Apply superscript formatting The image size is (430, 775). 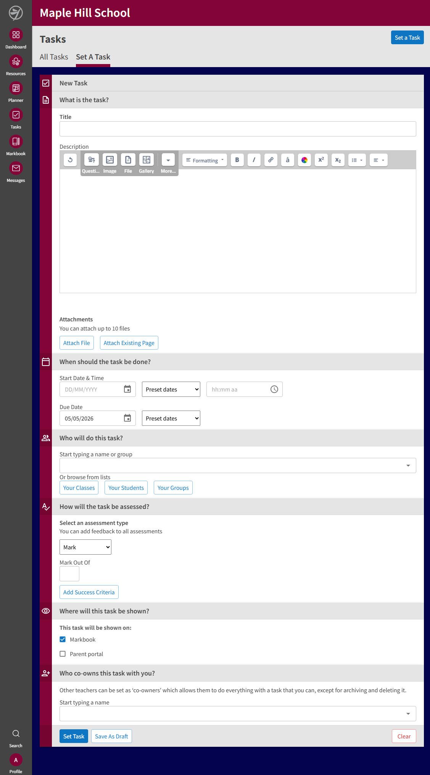pos(321,160)
